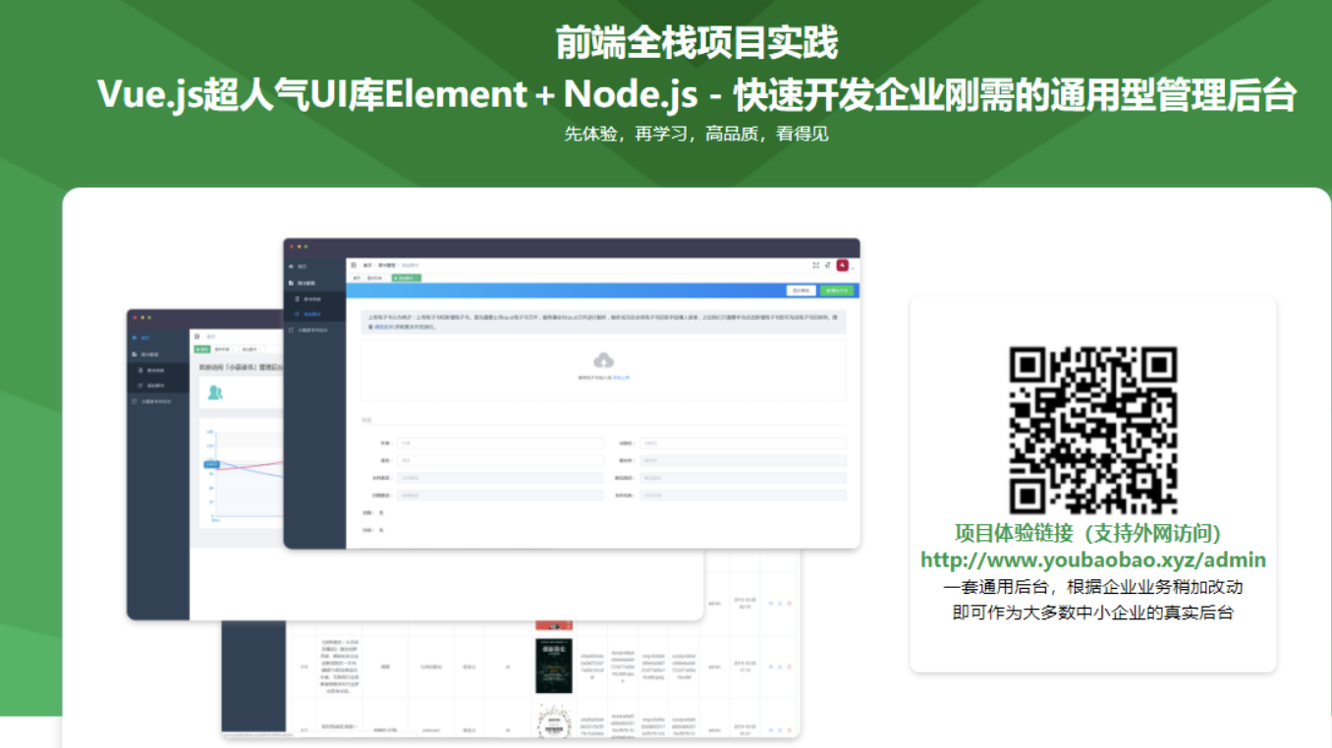This screenshot has width=1332, height=748.
Task: Click the fullscreen icon in front window header
Action: [815, 265]
